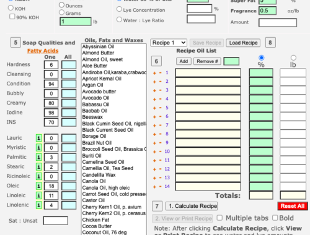Open Palmitic fatty acid info icon

pyautogui.click(x=39, y=157)
